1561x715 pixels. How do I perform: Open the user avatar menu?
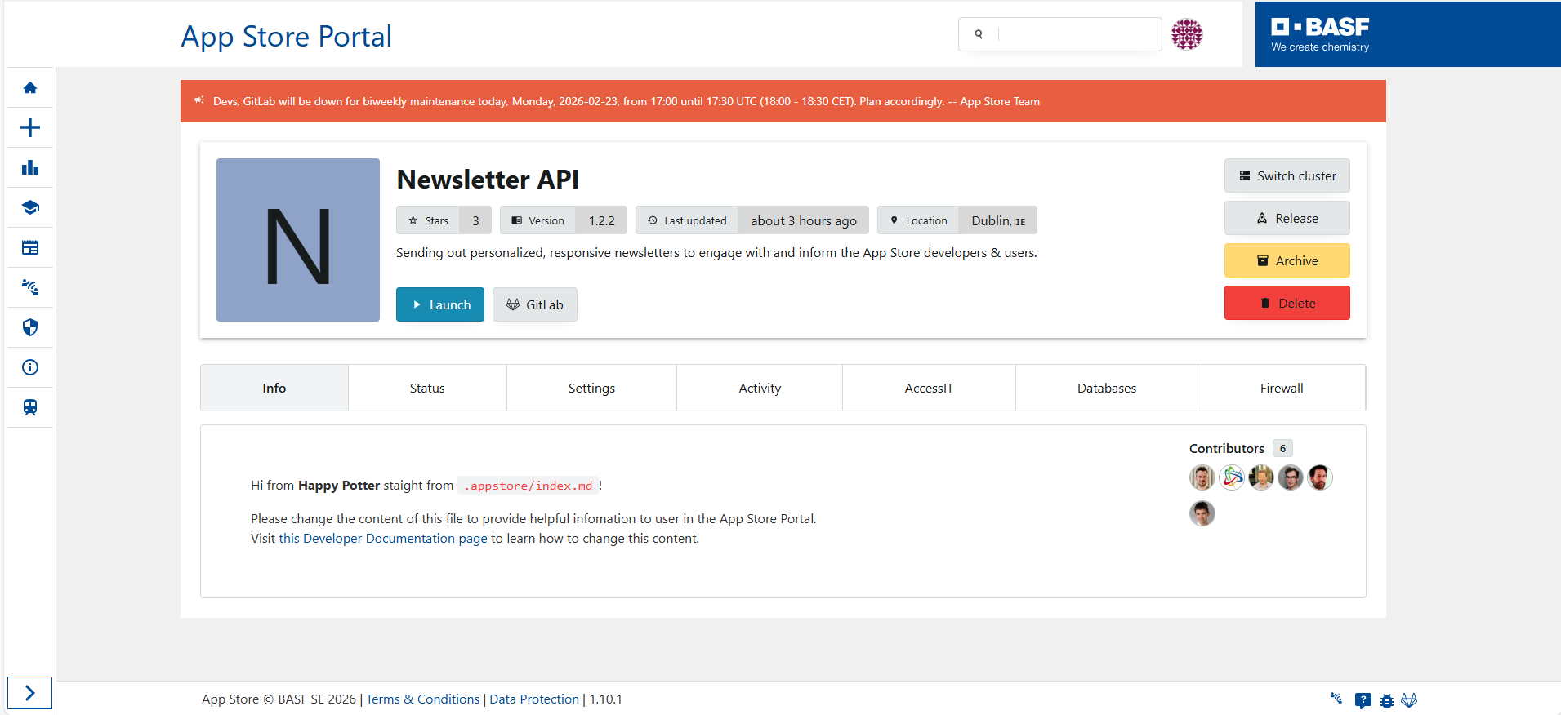point(1187,34)
